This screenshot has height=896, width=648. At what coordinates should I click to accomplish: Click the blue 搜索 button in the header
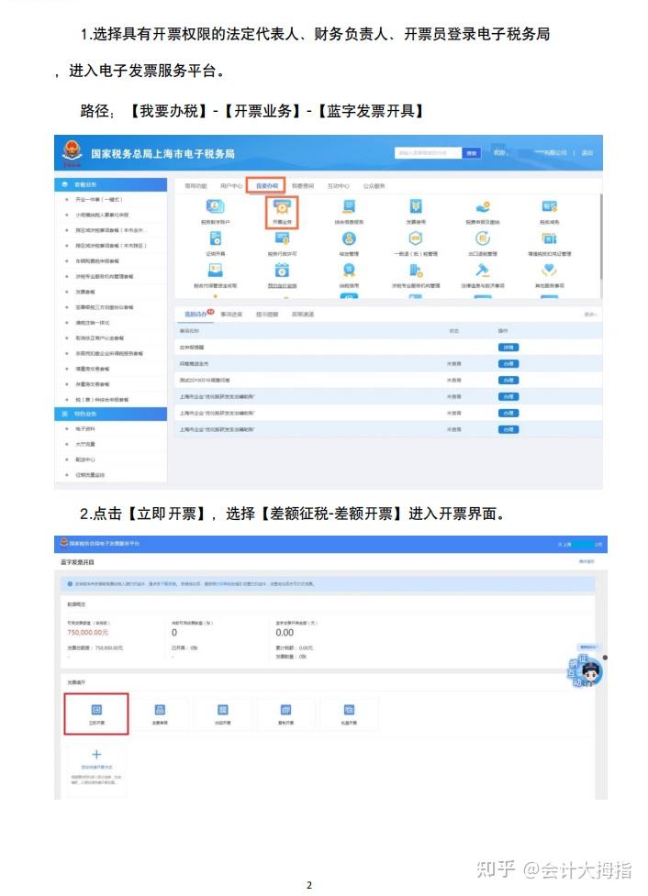click(471, 153)
